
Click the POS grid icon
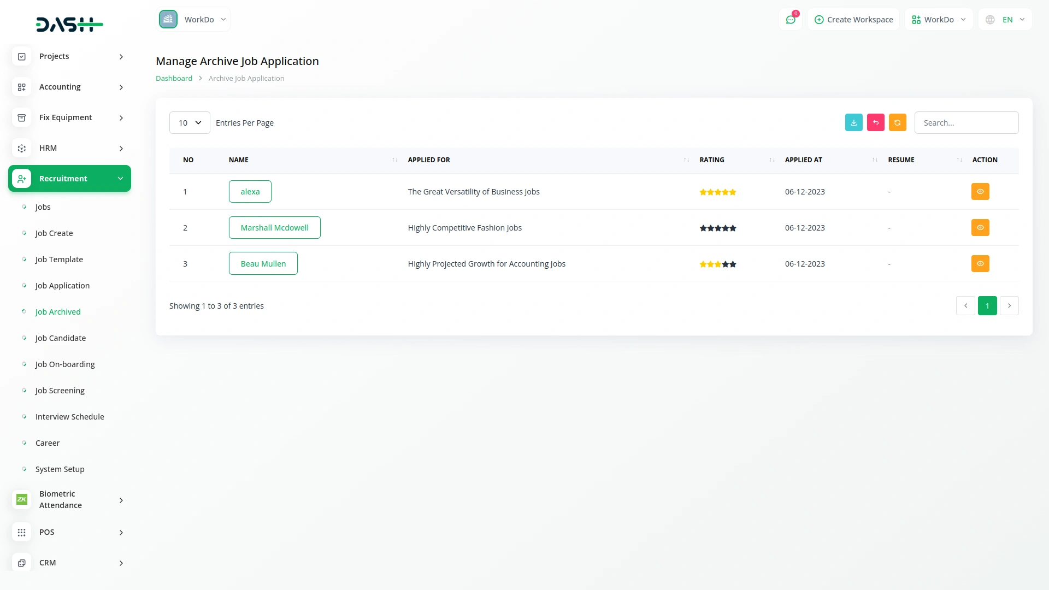click(x=22, y=532)
